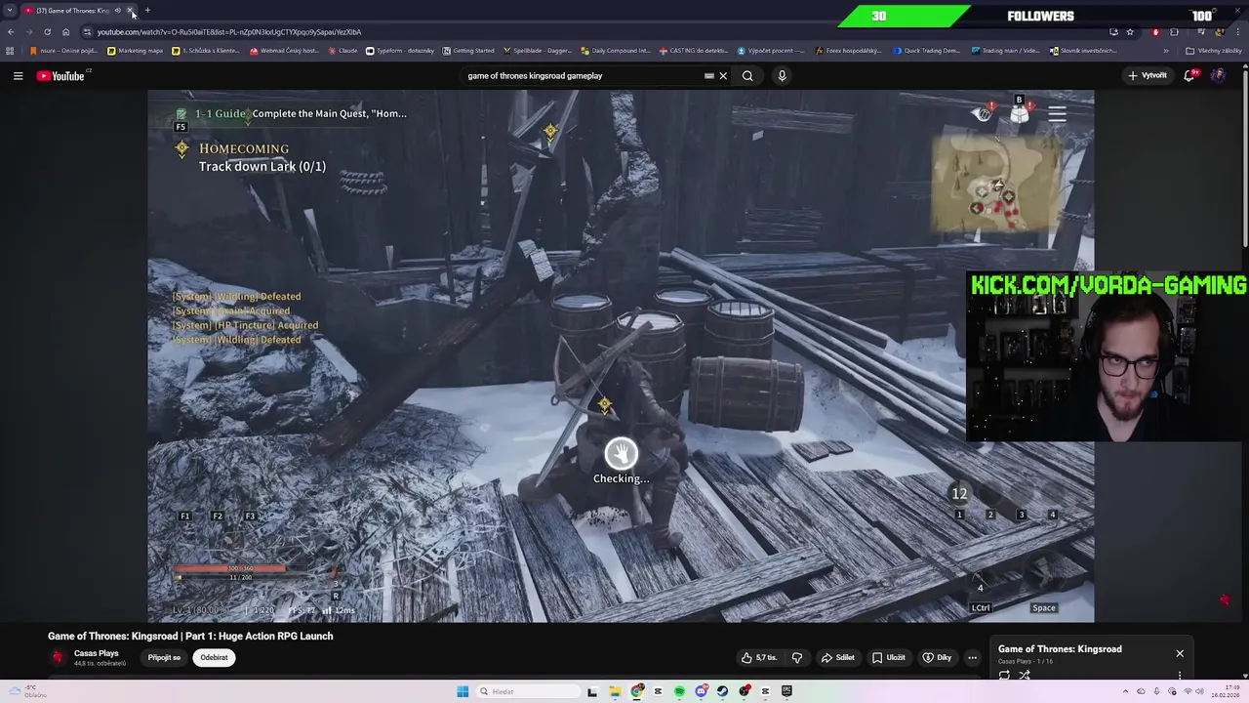This screenshot has width=1249, height=703.
Task: Click the address bar URL
Action: 228,31
